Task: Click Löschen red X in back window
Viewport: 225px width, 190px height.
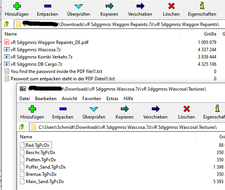Action: coord(171,6)
